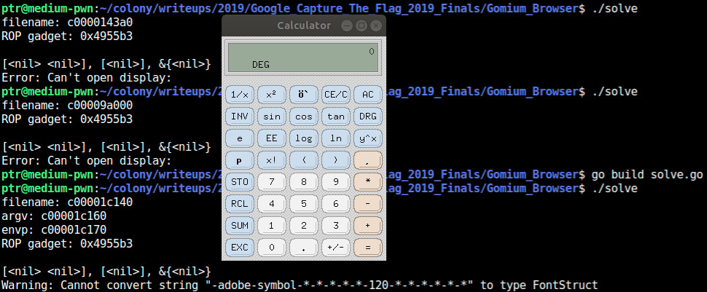The height and width of the screenshot is (292, 707).
Task: Toggle angle mode with DRG key
Action: (368, 117)
